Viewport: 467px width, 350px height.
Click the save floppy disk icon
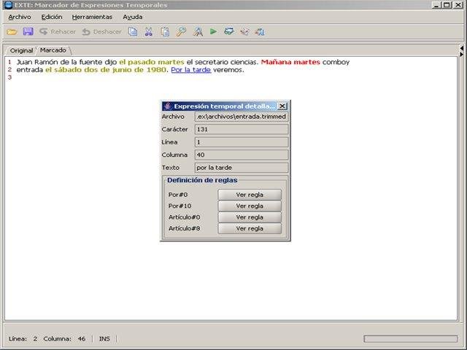click(28, 31)
